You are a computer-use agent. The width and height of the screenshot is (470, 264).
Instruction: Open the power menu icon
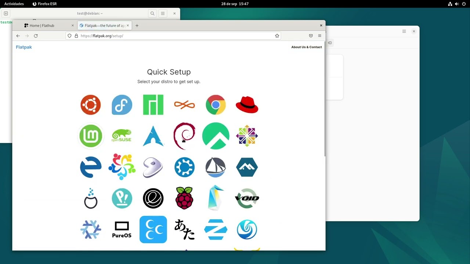(464, 4)
